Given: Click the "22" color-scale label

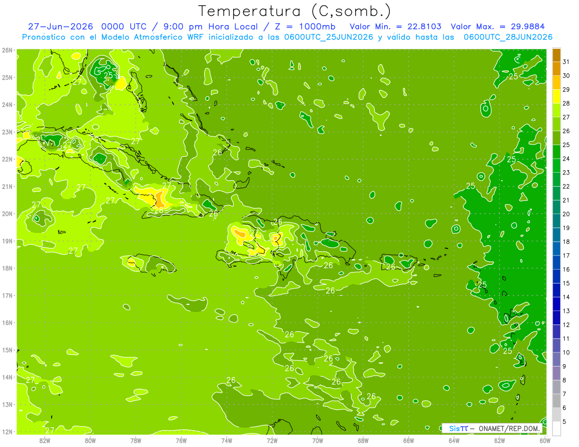Looking at the screenshot, I should (566, 187).
